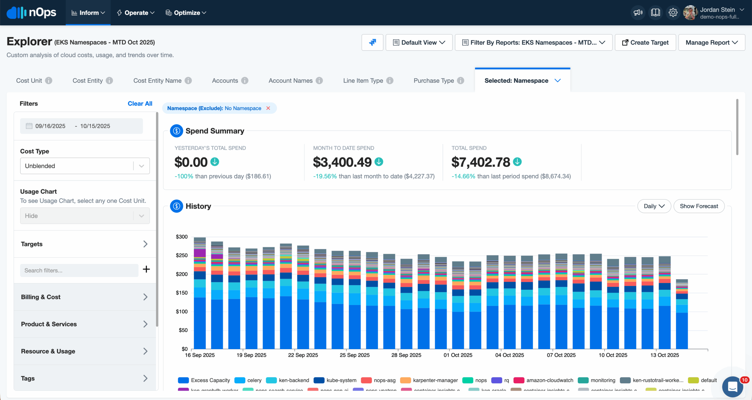Click the date range input field
Viewport: 752px width, 400px height.
pyautogui.click(x=81, y=126)
